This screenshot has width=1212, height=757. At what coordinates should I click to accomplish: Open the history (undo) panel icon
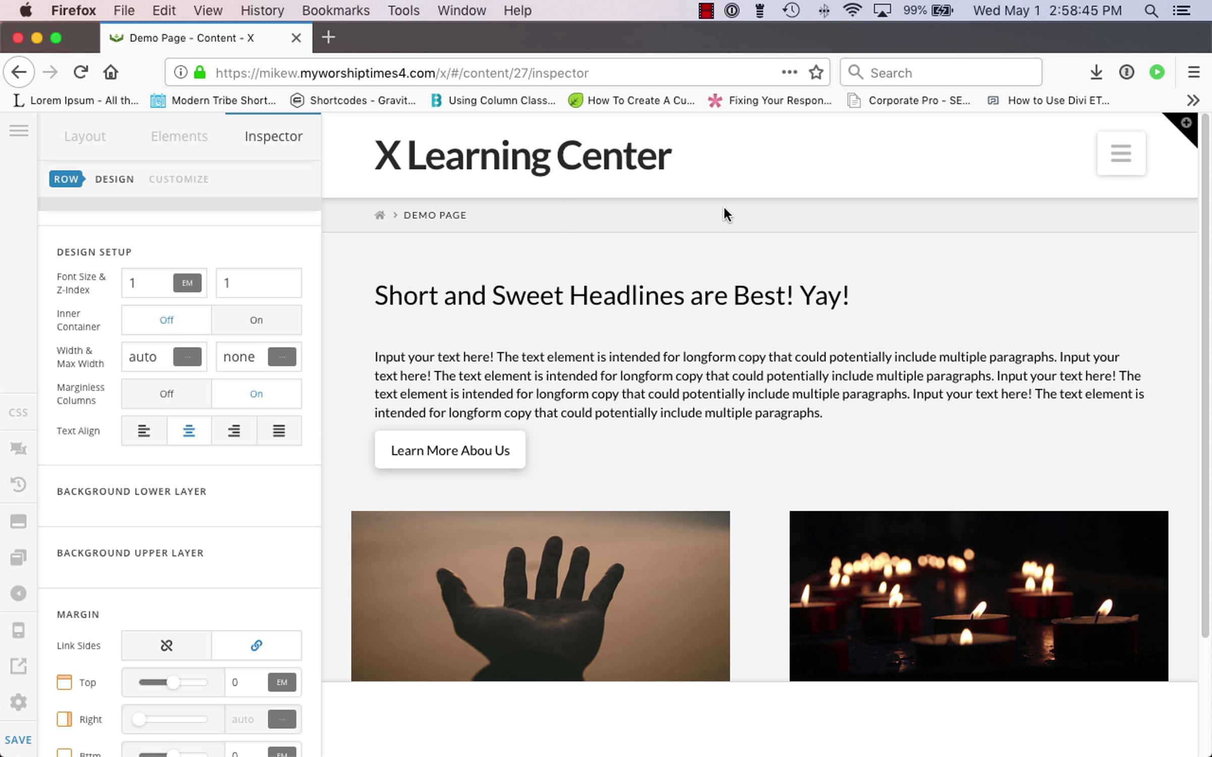(x=18, y=484)
